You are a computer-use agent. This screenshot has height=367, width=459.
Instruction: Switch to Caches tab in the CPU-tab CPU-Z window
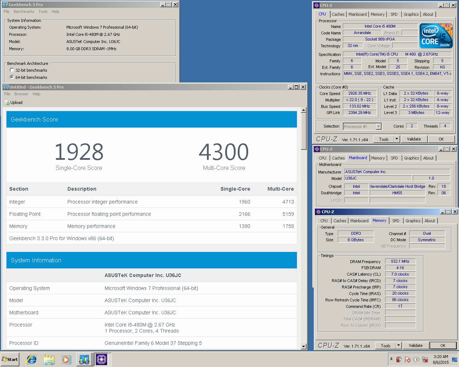tap(338, 14)
